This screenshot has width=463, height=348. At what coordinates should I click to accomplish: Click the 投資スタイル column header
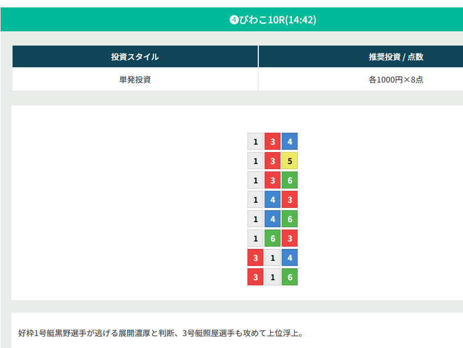coord(135,56)
